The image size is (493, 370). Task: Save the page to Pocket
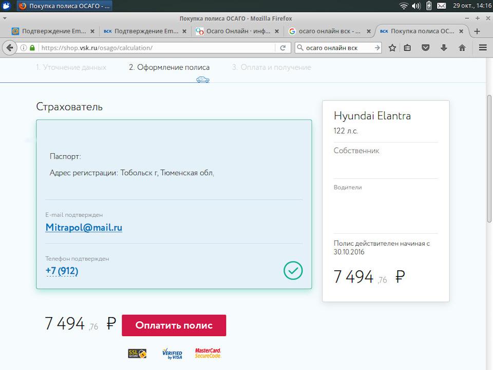[x=425, y=47]
